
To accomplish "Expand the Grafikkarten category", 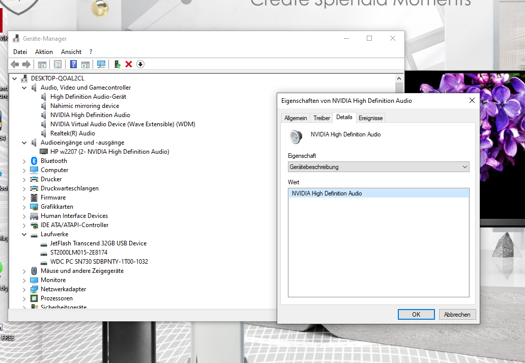I will 24,207.
